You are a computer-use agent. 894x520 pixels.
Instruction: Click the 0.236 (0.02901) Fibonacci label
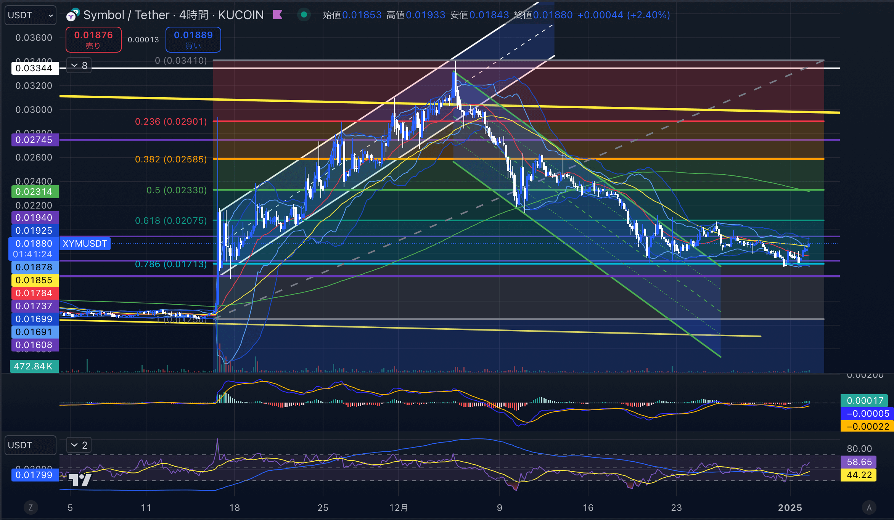(171, 122)
